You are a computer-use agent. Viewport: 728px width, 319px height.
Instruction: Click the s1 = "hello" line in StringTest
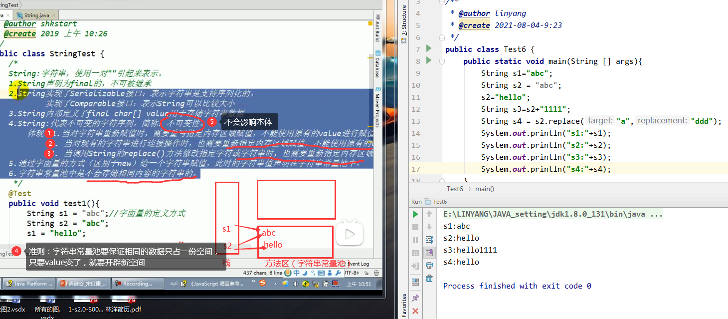point(56,233)
